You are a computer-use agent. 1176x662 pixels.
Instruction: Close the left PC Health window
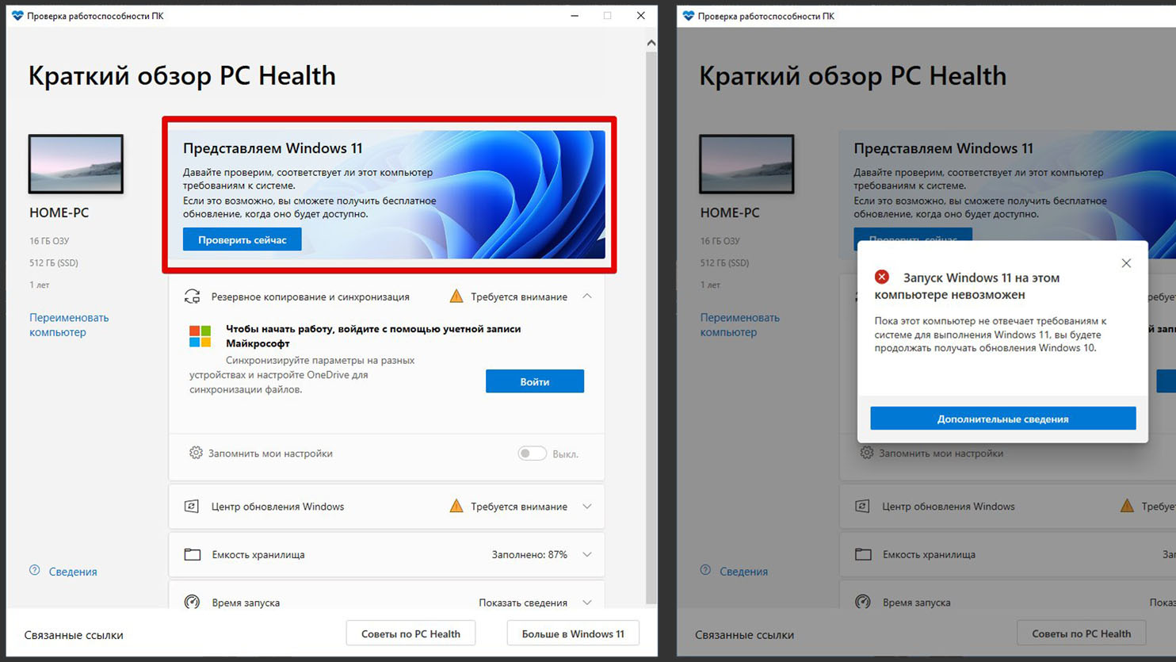640,16
